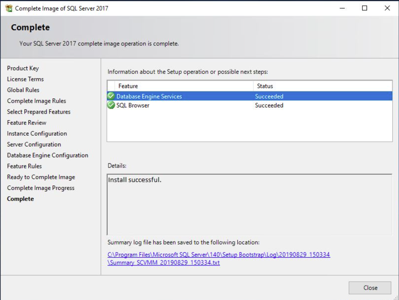The image size is (399, 300).
Task: Click the Feature column header
Action: tap(184, 86)
